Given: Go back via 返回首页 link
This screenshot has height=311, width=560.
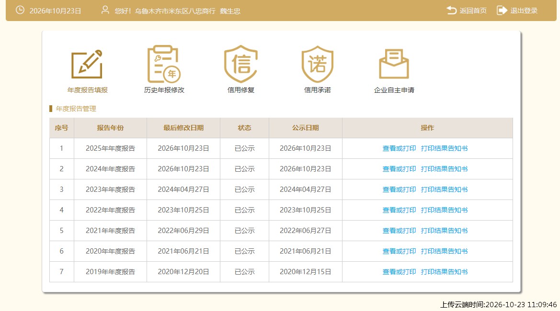Looking at the screenshot, I should [x=473, y=11].
